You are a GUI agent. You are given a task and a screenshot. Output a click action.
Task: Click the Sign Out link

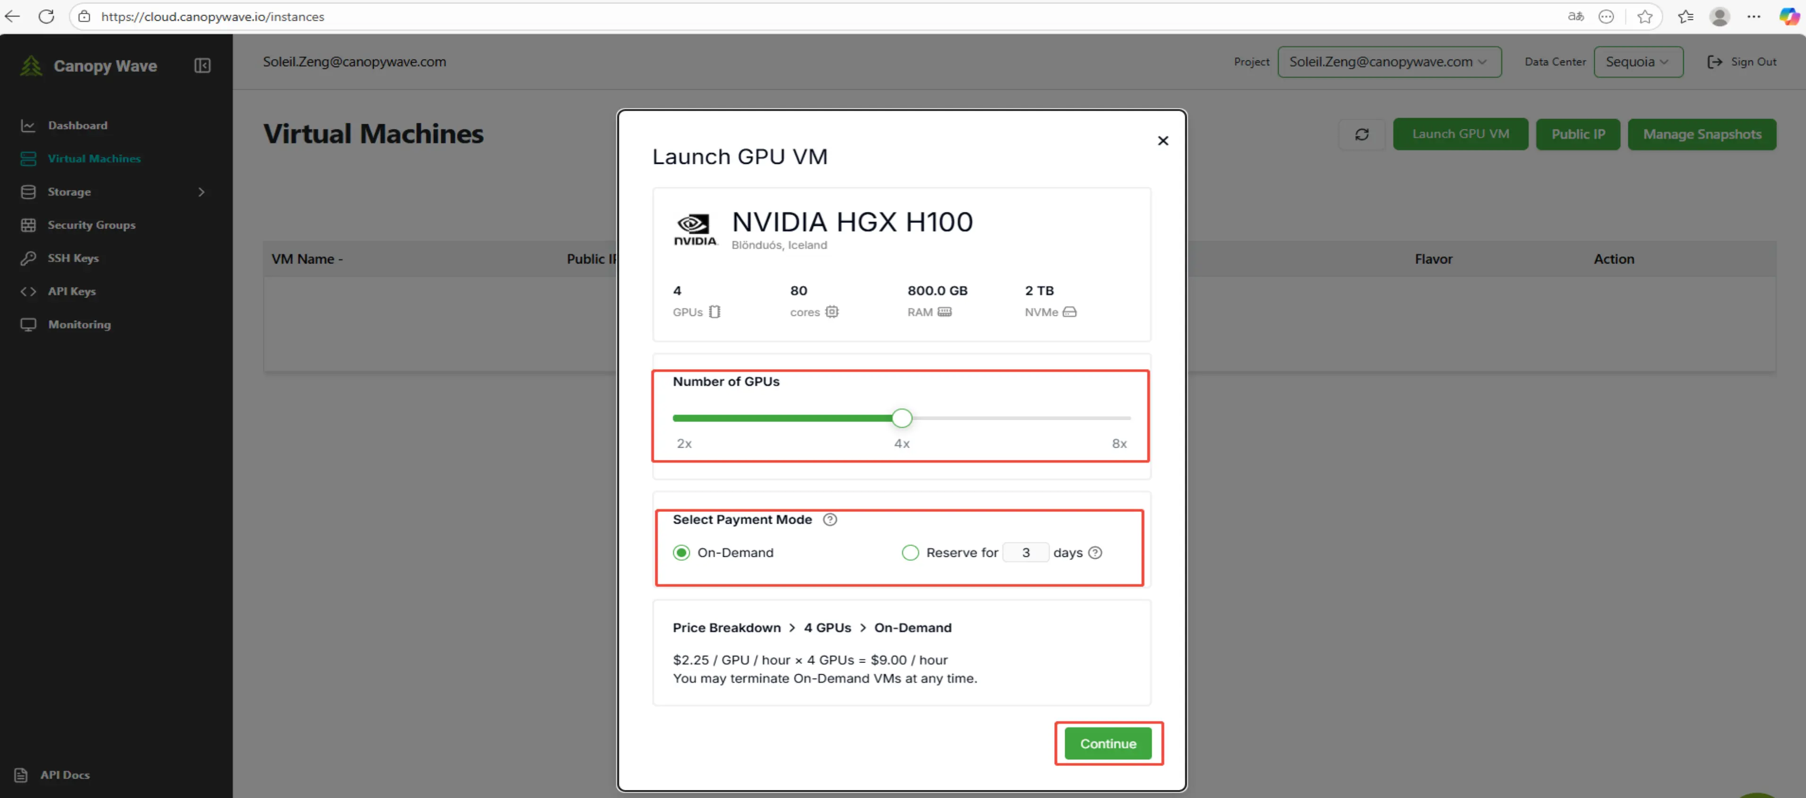[x=1754, y=62]
